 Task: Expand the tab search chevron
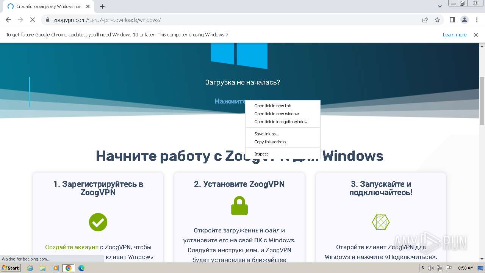coord(440,6)
